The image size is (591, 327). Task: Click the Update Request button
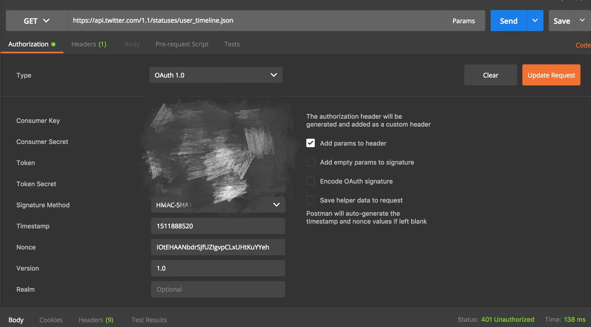[551, 75]
